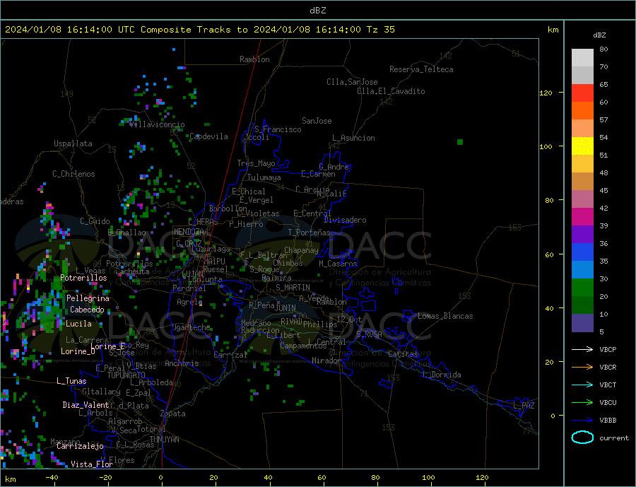Click the cyan 'current' ellipse symbol

[582, 438]
